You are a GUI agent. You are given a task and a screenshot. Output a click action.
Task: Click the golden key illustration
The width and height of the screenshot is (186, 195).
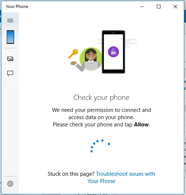pyautogui.click(x=73, y=54)
